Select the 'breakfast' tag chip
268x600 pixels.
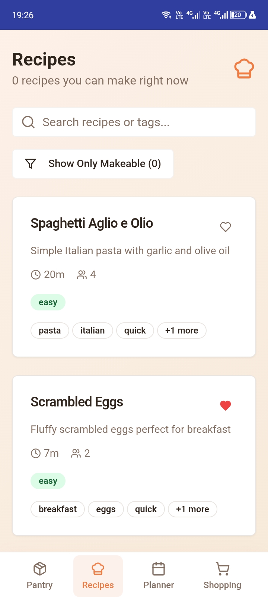(x=58, y=509)
